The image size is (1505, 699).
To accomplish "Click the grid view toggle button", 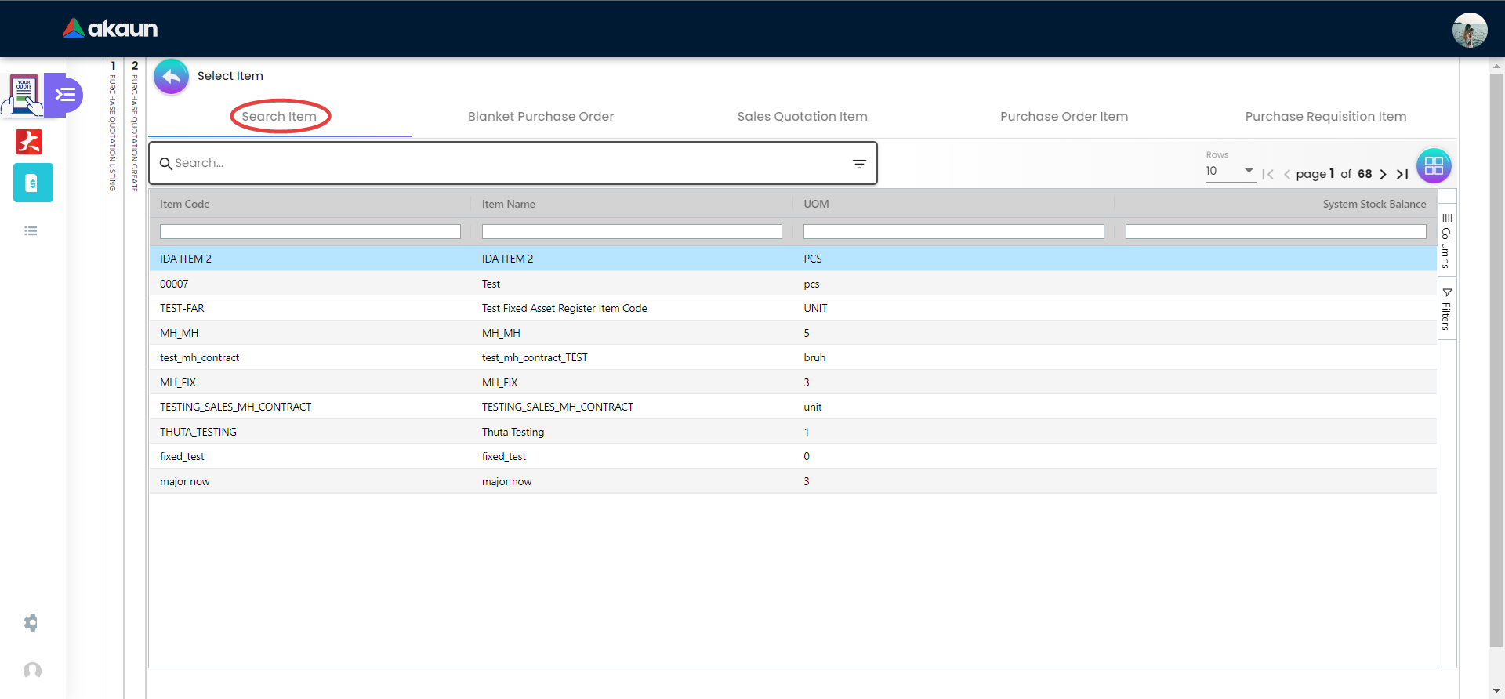I will pos(1433,166).
